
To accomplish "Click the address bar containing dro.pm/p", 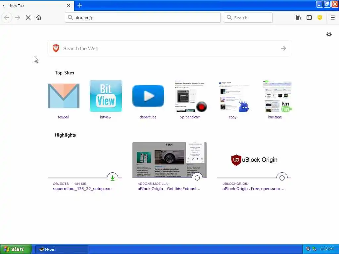I will (143, 18).
